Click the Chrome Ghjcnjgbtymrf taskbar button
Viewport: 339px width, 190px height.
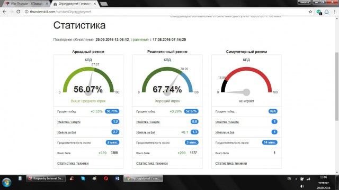[x=143, y=178]
